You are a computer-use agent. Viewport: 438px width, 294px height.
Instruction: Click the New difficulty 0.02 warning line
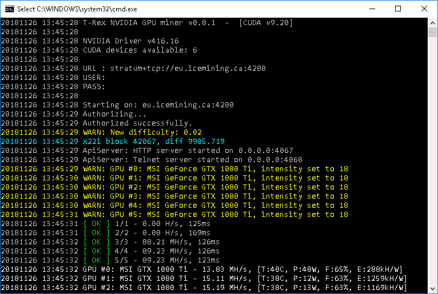click(x=101, y=132)
